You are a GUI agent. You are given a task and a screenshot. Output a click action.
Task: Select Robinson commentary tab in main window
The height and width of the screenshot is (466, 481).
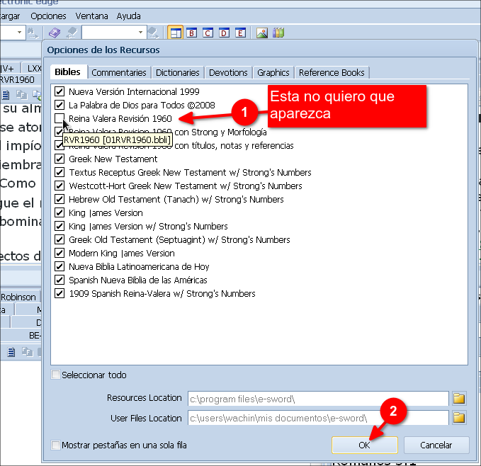[19, 297]
